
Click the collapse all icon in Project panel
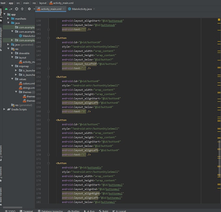[22, 9]
